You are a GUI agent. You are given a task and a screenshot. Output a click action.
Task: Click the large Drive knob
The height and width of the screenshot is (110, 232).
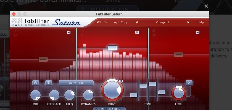click(112, 90)
